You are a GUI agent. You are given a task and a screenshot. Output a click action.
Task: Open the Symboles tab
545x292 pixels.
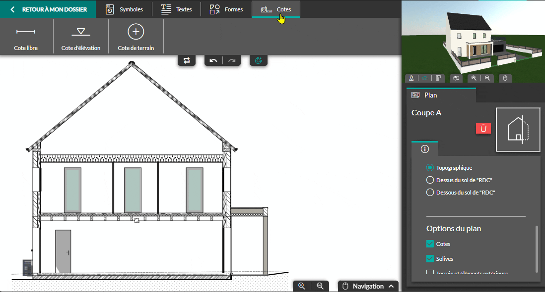(125, 9)
